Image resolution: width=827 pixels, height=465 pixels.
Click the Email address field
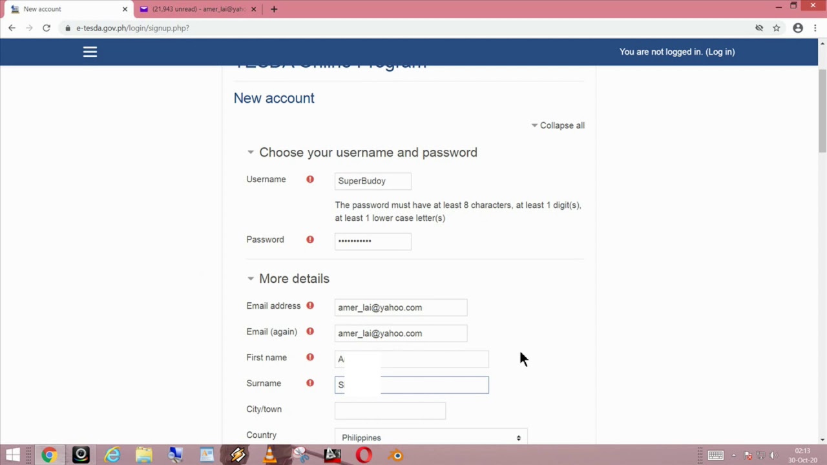(401, 307)
